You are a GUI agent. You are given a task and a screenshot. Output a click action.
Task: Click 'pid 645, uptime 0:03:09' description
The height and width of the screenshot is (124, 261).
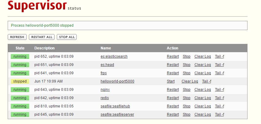(54, 114)
